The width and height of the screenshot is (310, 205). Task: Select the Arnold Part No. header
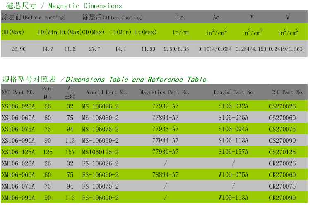click(x=106, y=92)
